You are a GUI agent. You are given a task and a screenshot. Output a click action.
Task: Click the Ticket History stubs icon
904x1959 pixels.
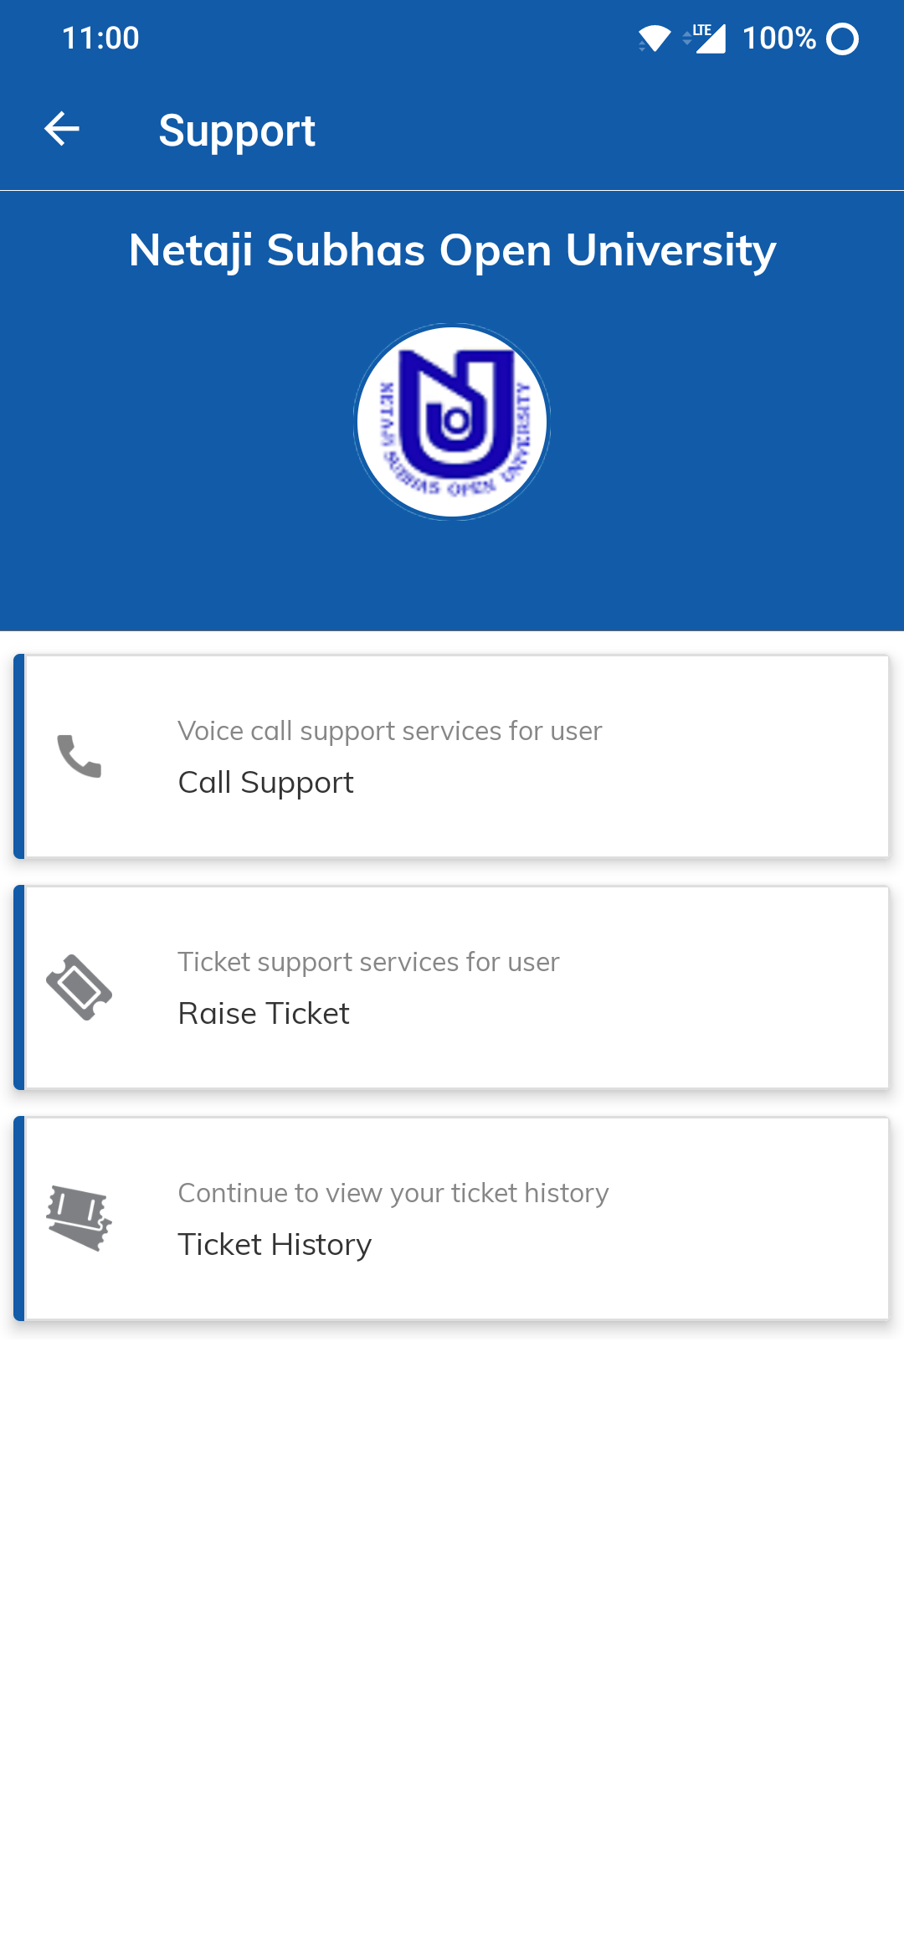pyautogui.click(x=80, y=1219)
